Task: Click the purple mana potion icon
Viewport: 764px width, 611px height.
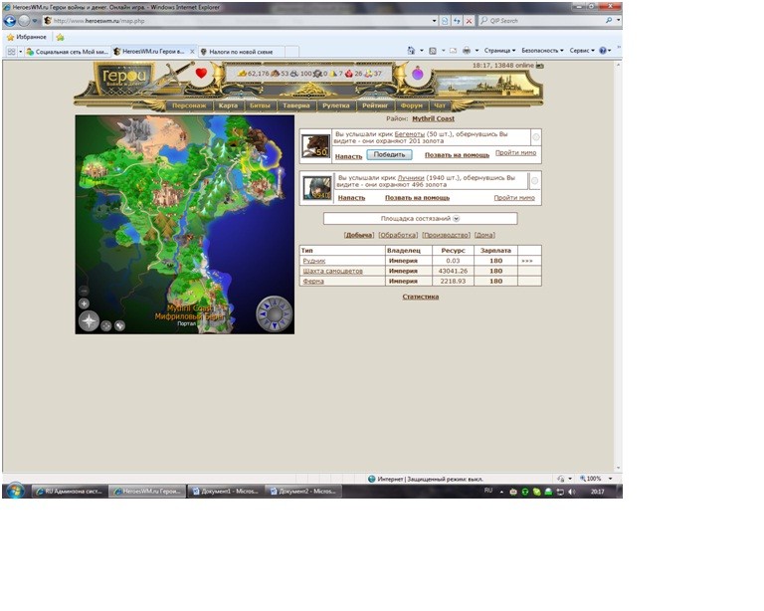Action: pos(418,74)
